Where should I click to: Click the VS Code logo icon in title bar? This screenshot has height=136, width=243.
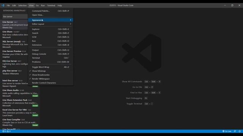[3, 5]
